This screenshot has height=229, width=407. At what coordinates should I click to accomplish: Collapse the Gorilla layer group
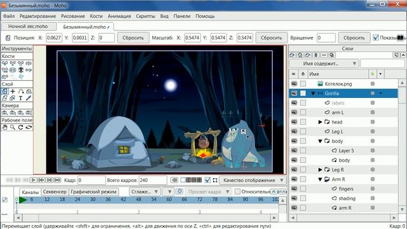click(x=313, y=94)
